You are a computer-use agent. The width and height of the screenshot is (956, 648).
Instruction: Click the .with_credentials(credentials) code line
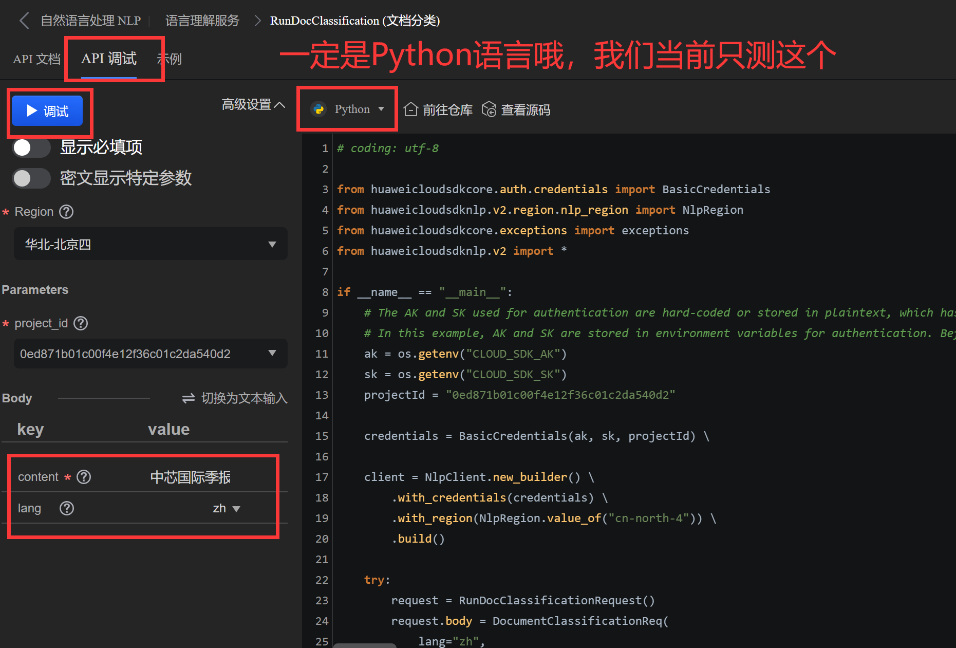tap(499, 497)
